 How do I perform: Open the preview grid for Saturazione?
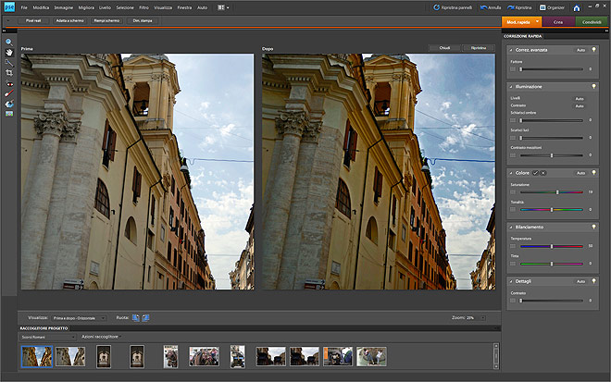[513, 192]
